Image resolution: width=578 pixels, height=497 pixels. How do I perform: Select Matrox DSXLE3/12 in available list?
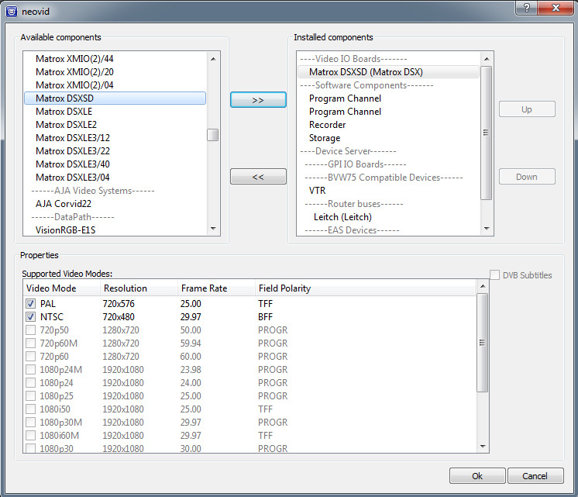click(115, 138)
